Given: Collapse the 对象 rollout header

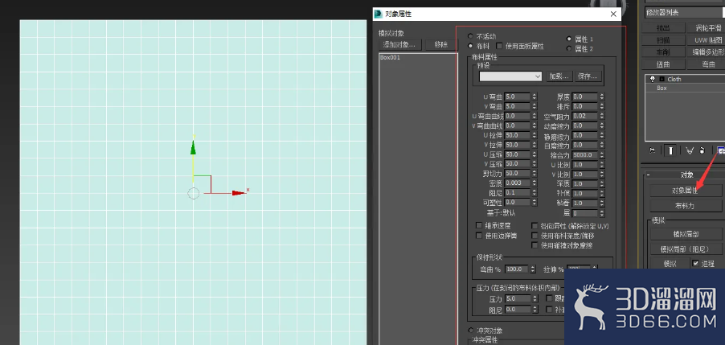Looking at the screenshot, I should (x=685, y=175).
